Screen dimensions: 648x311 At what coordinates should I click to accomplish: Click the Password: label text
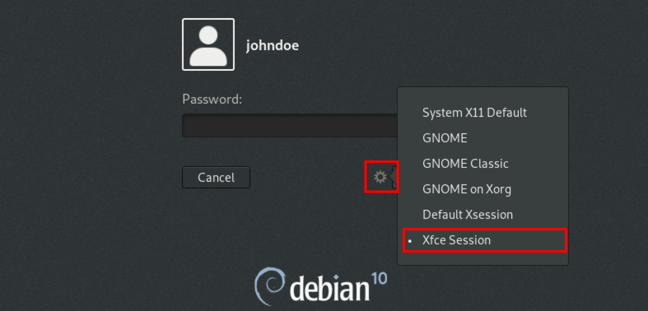point(211,99)
